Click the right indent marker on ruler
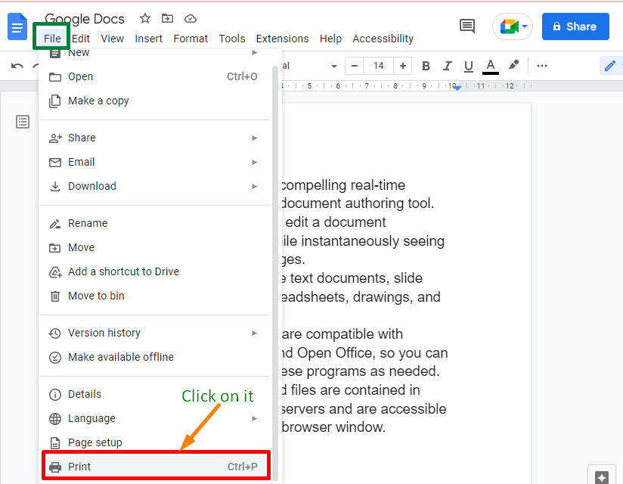The image size is (623, 484). (x=457, y=88)
